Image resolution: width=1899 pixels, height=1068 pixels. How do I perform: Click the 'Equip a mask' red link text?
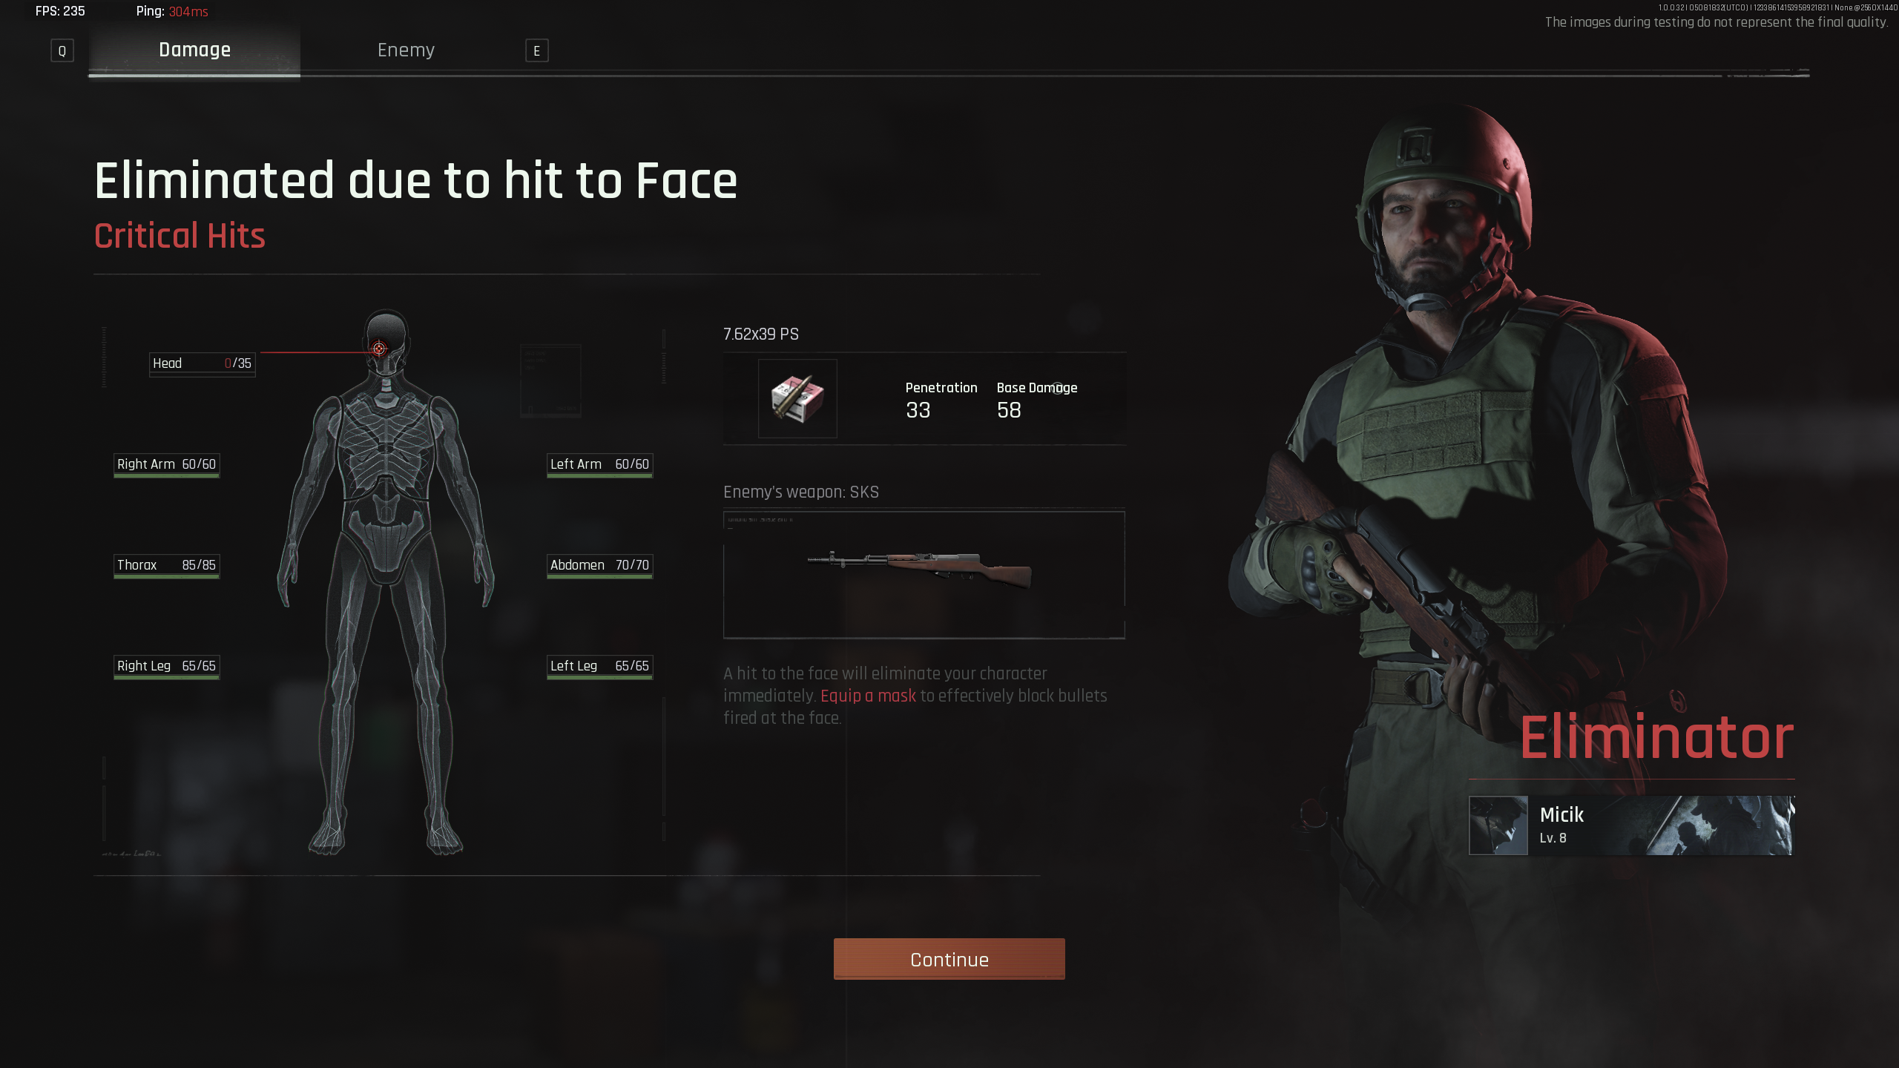click(868, 696)
